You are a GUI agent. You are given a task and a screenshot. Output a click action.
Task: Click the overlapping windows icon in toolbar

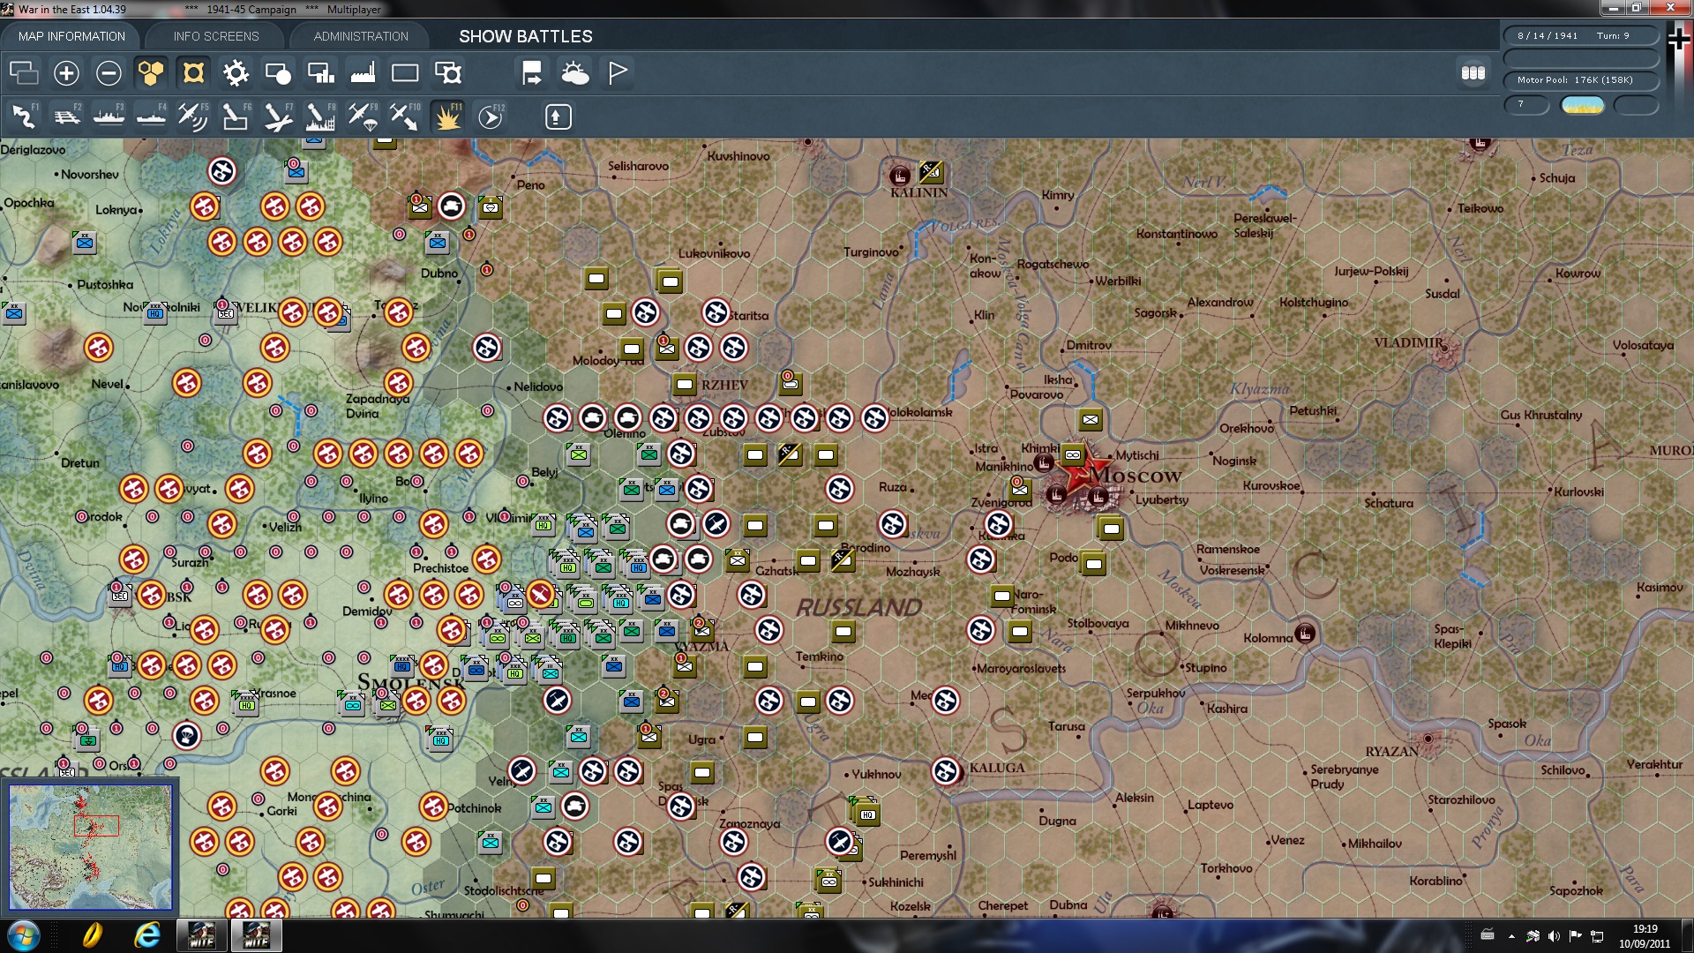24,73
